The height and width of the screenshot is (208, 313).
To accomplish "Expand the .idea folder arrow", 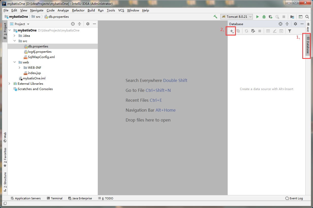I will 14,36.
